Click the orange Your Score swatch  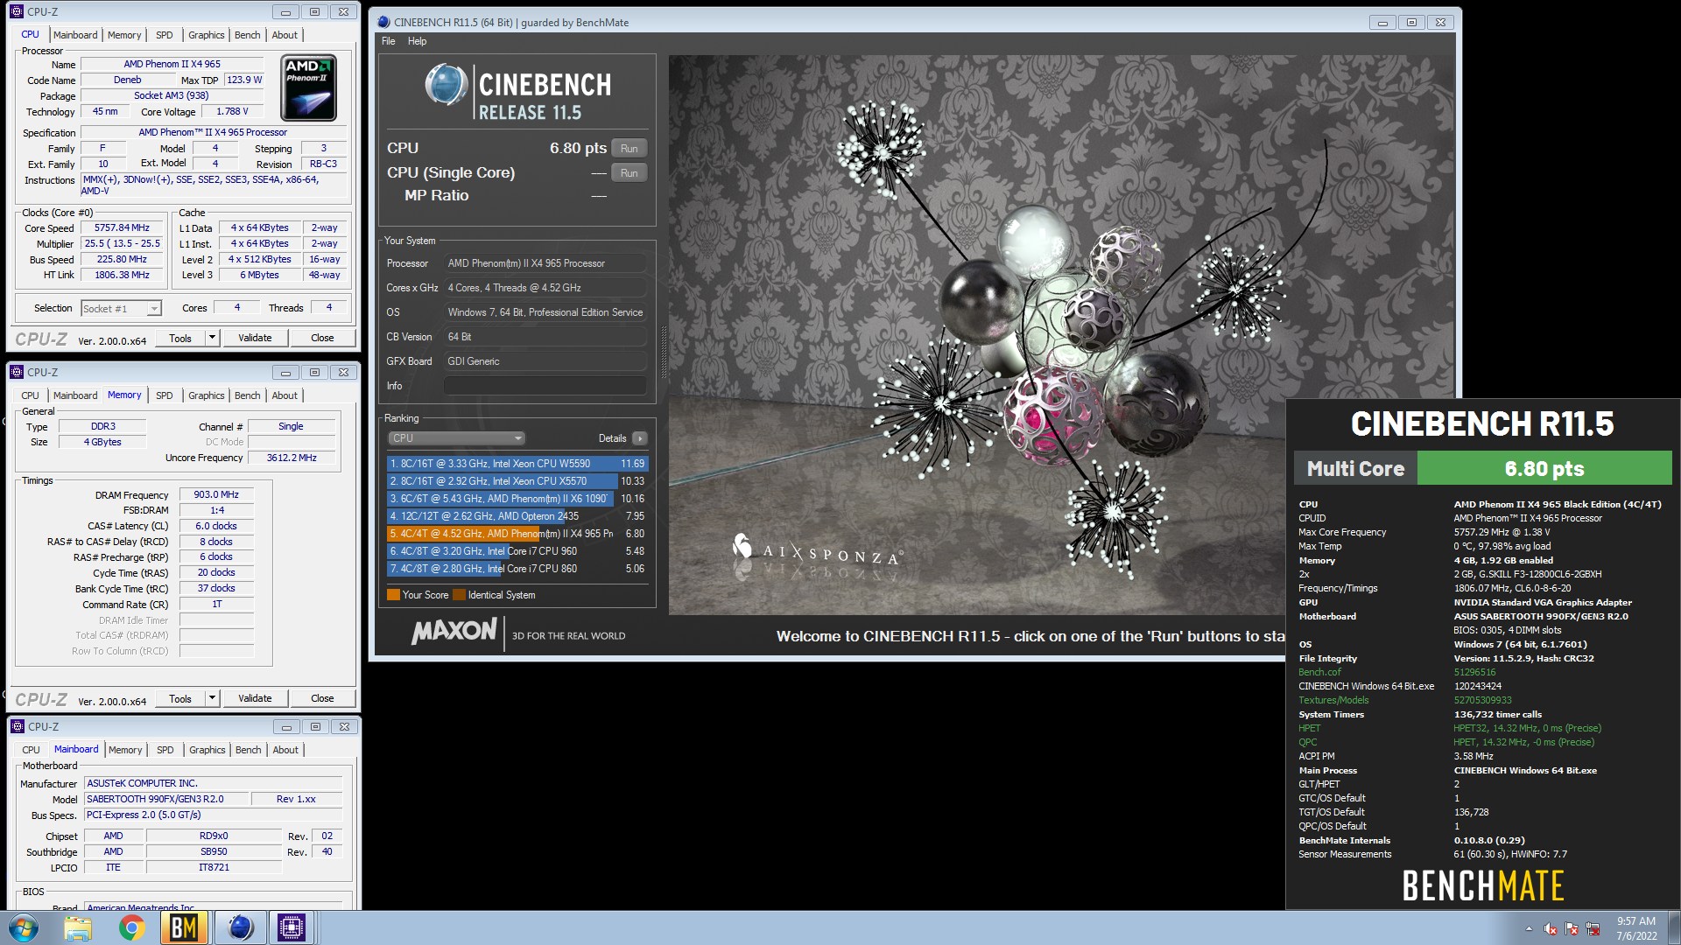click(393, 595)
